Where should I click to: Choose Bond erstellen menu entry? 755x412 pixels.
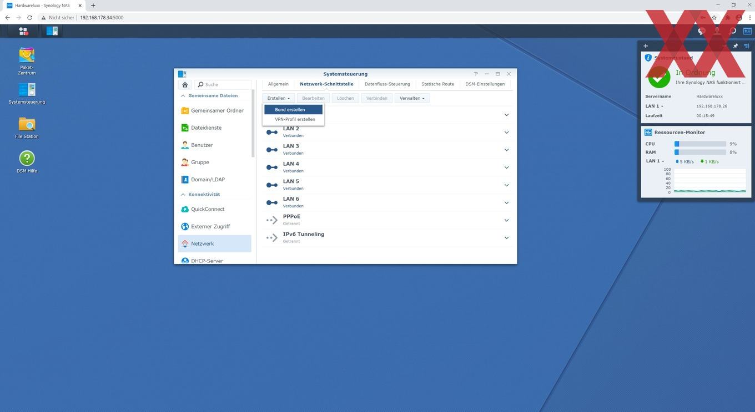[293, 110]
